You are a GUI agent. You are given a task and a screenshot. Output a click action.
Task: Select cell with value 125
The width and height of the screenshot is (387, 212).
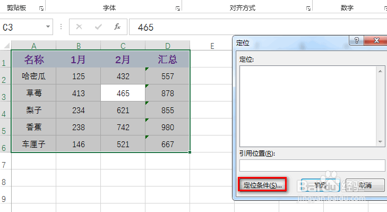pyautogui.click(x=79, y=76)
